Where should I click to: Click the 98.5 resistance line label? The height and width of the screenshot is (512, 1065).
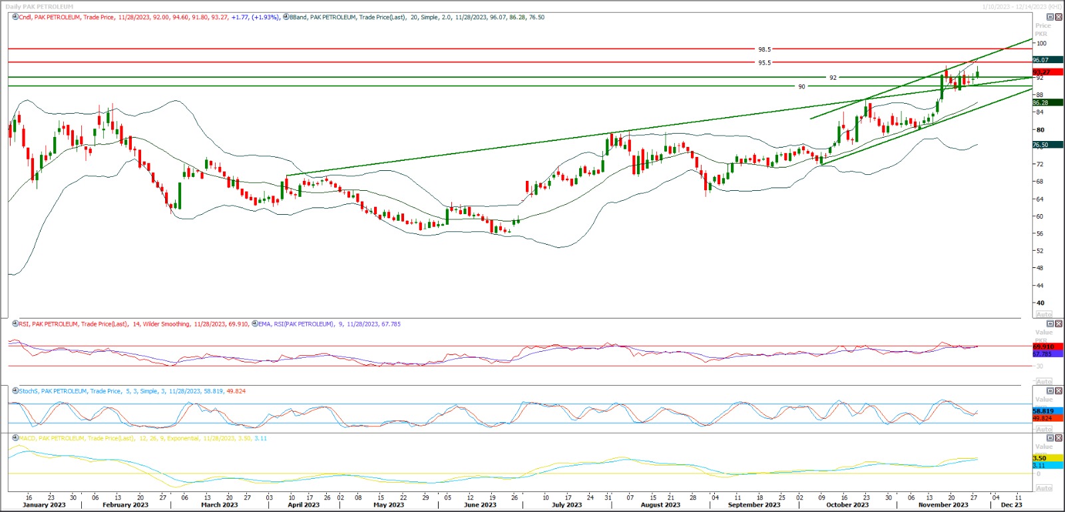point(764,49)
